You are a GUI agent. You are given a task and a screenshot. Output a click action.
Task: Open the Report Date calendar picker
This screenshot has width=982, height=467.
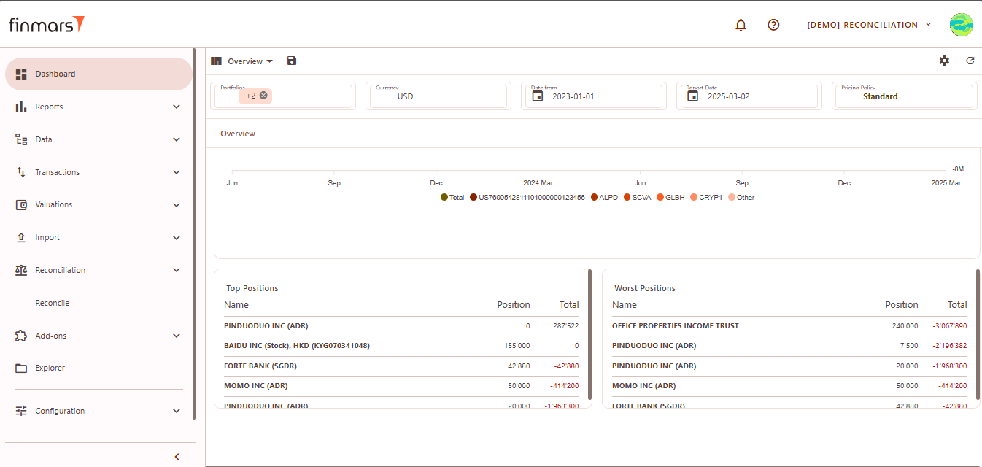[x=693, y=96]
